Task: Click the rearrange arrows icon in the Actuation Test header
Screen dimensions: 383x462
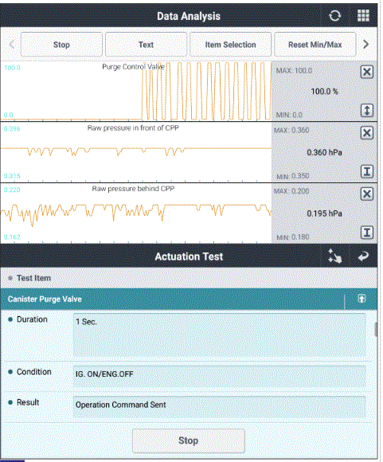Action: [334, 256]
